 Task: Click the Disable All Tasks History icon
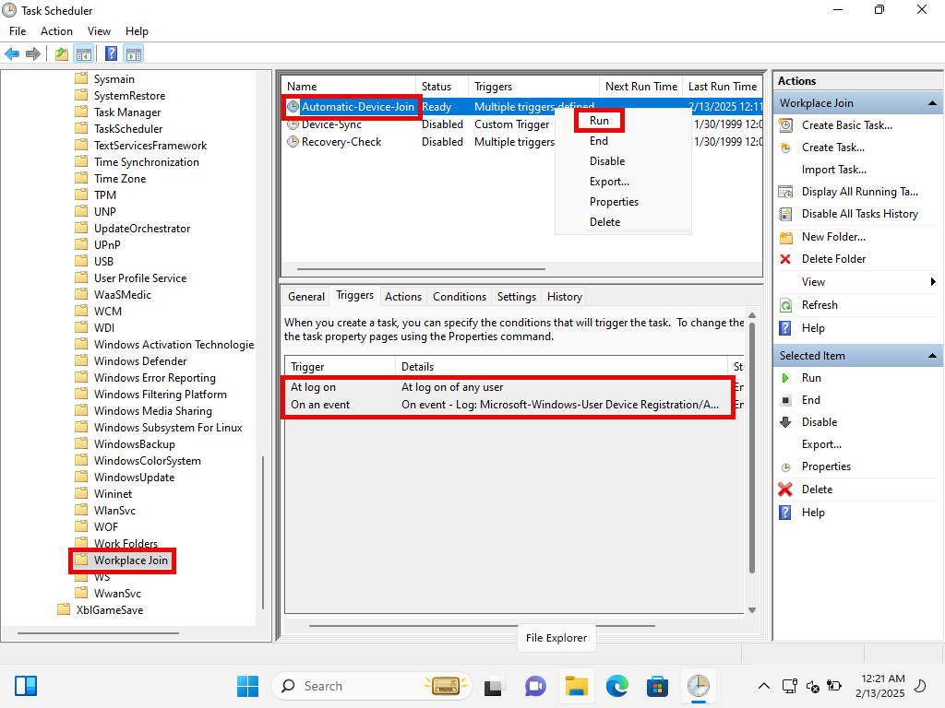pyautogui.click(x=786, y=214)
